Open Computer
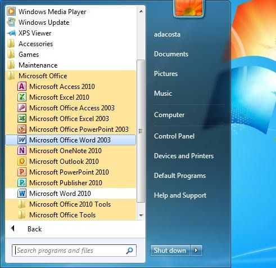Screen dimensions: 276x268 point(169,115)
